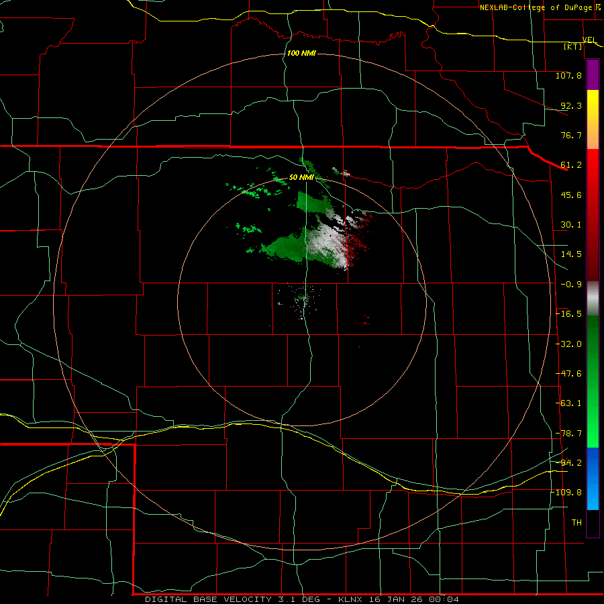Click the -0.9 velocity scale value
The image size is (604, 604).
point(571,285)
